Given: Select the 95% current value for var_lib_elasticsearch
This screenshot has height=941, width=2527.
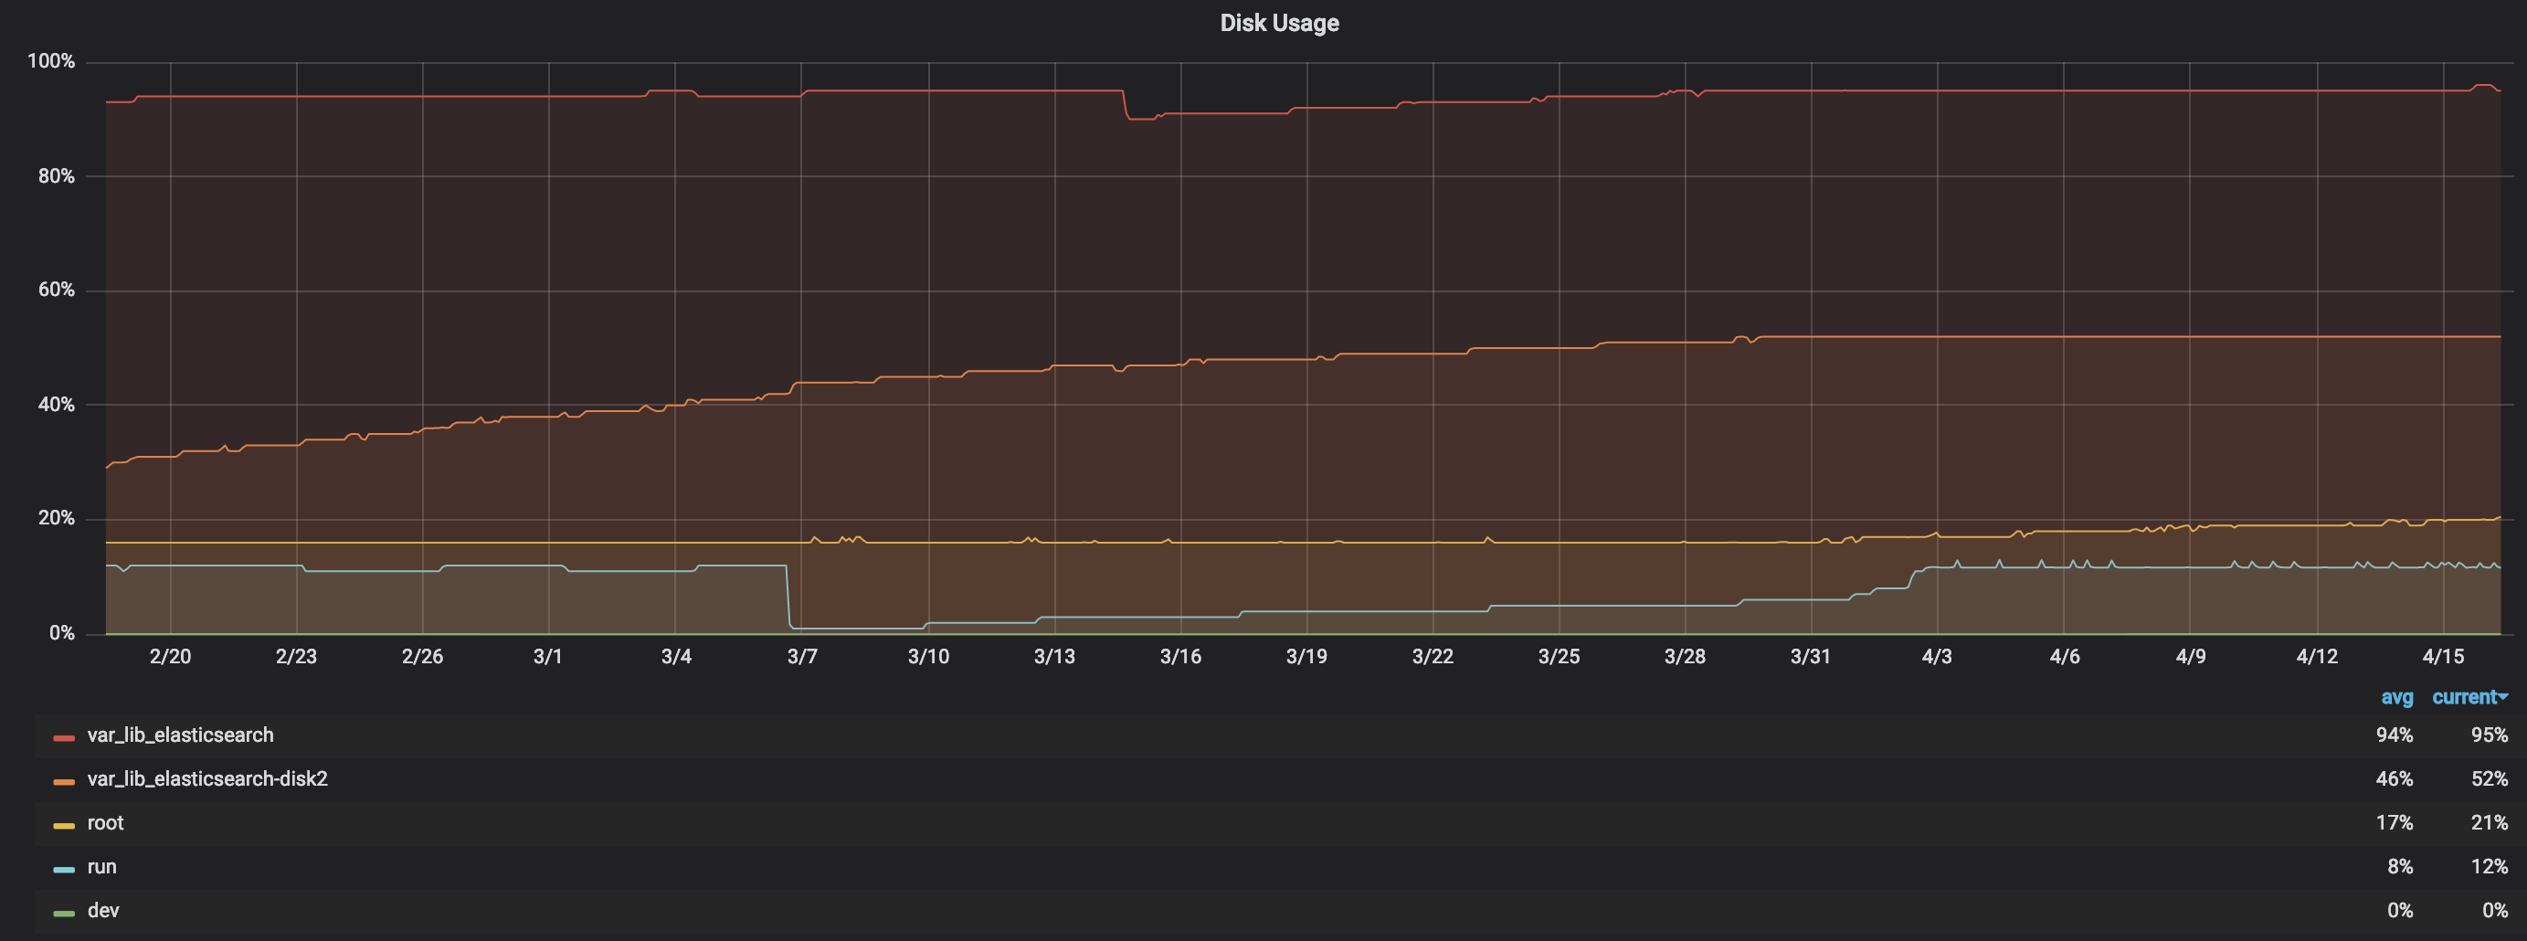Looking at the screenshot, I should 2489,735.
